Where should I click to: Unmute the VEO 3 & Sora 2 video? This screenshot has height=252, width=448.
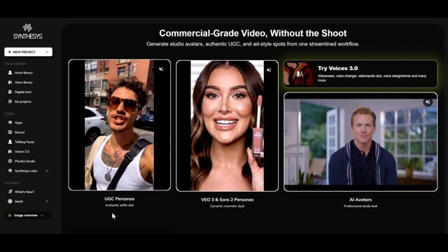269,70
